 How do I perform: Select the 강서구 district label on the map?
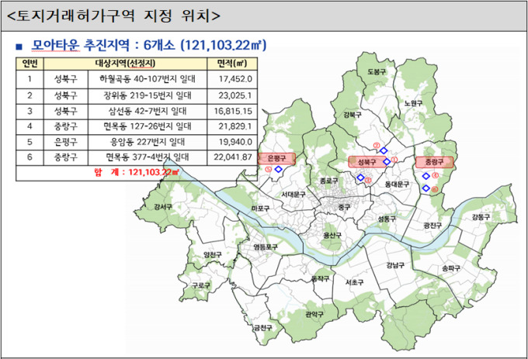point(163,207)
